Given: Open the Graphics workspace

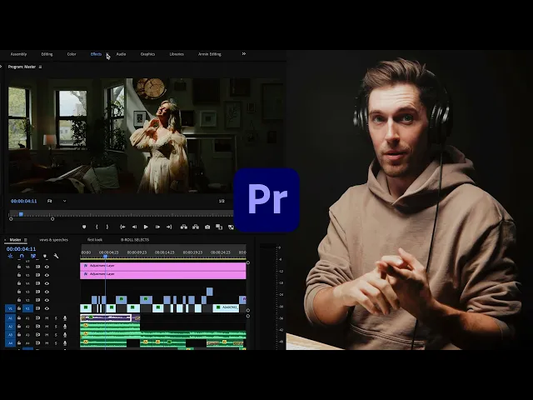Looking at the screenshot, I should 147,54.
